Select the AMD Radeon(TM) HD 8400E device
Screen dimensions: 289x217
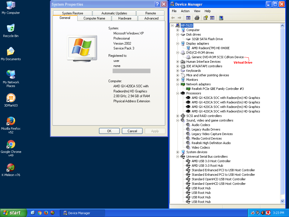211,48
